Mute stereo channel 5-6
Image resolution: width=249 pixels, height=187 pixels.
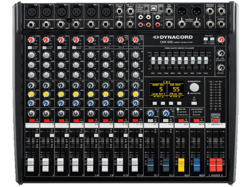91,121
